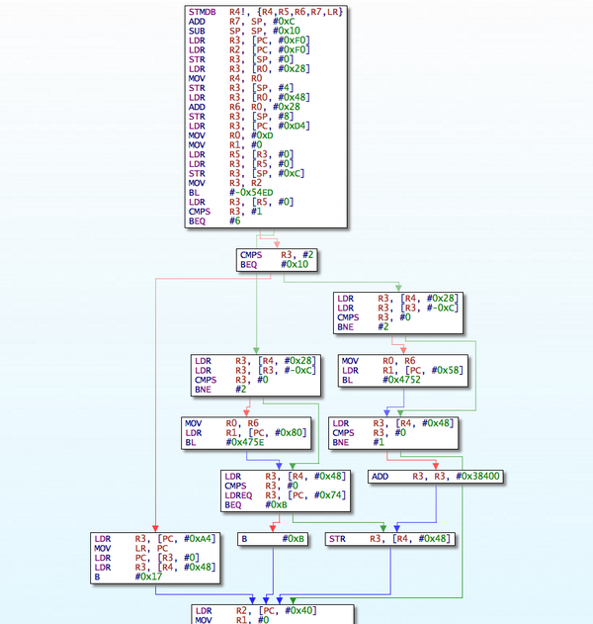Select LDR R2, [PC, #0xF0] instruction
The height and width of the screenshot is (624, 593).
click(x=249, y=50)
